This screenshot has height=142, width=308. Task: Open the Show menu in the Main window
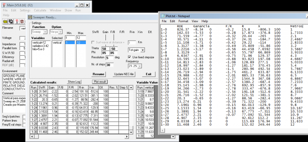point(68,10)
